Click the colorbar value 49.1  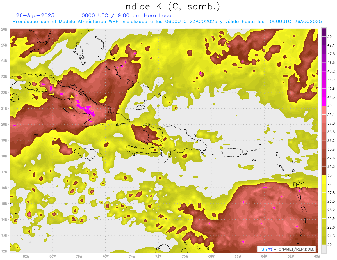(331, 45)
